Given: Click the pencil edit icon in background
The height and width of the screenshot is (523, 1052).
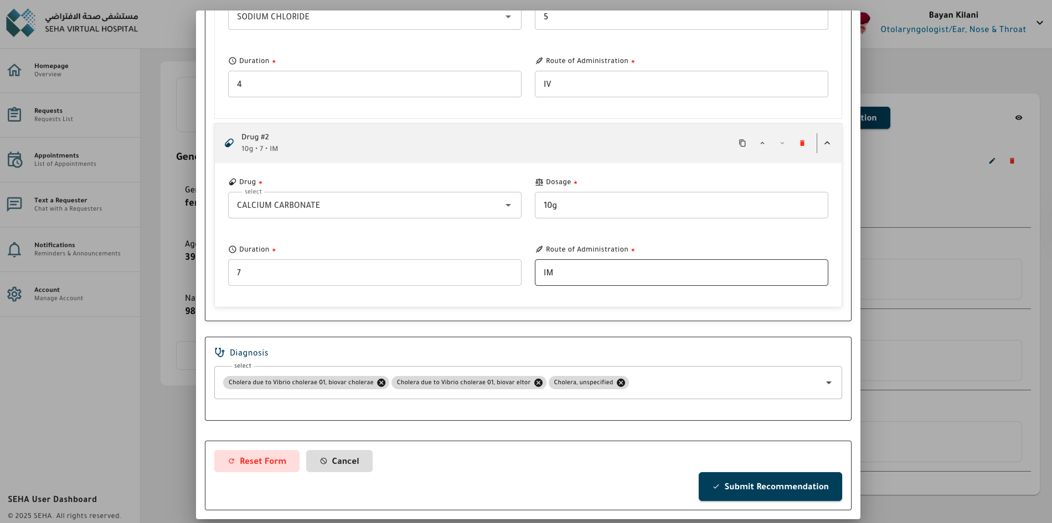Looking at the screenshot, I should [992, 161].
